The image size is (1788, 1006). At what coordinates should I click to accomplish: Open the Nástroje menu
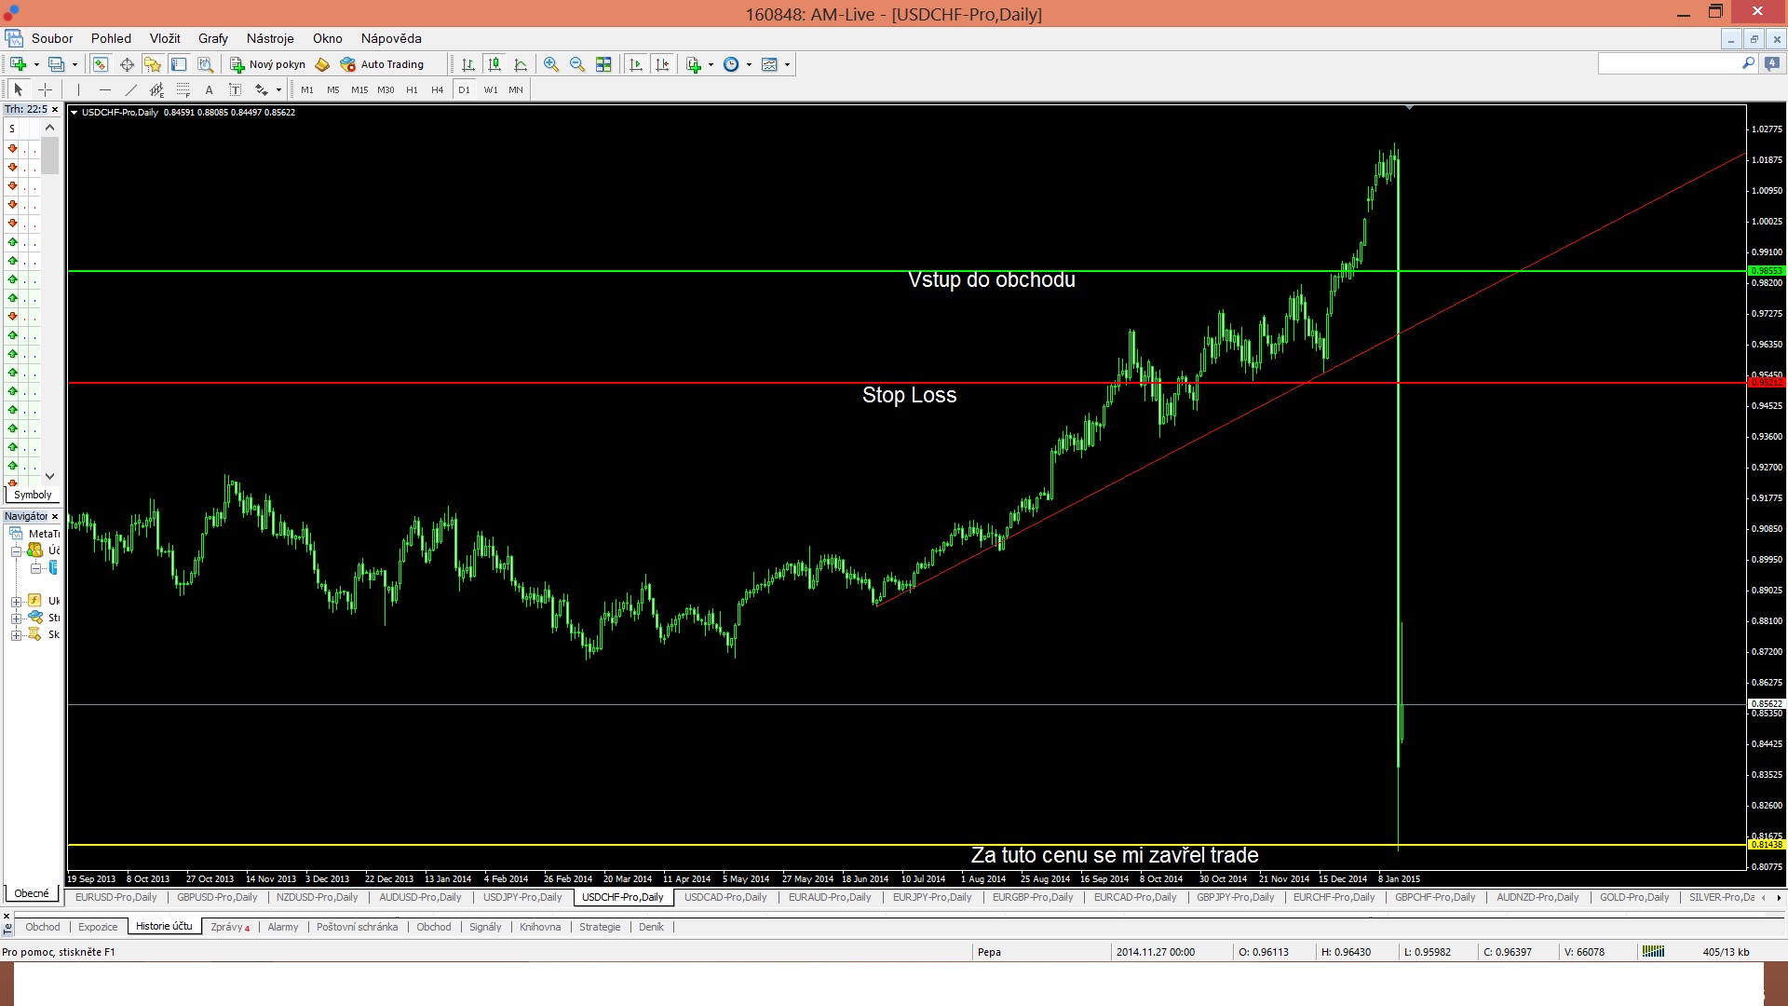[x=270, y=38]
